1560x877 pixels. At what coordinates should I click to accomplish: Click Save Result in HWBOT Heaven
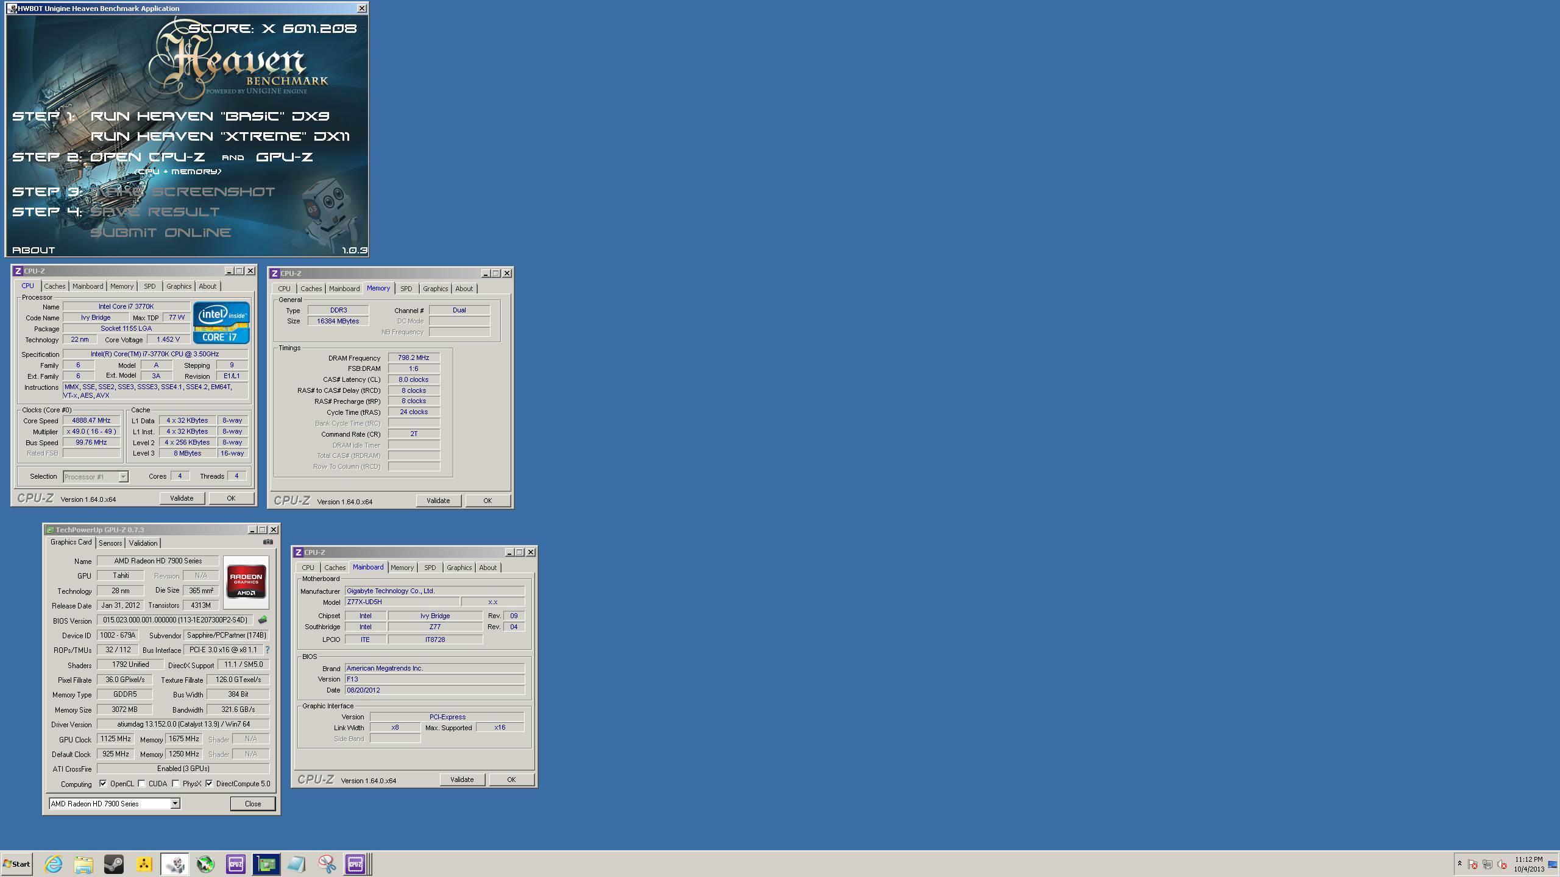click(x=155, y=212)
